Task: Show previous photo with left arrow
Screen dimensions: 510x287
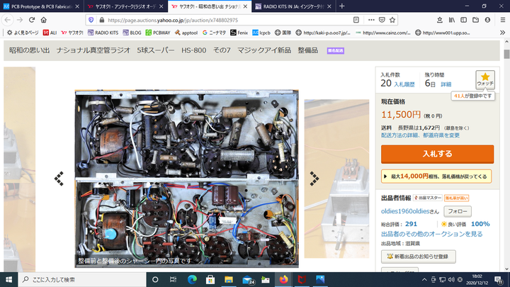Action: coord(59,179)
